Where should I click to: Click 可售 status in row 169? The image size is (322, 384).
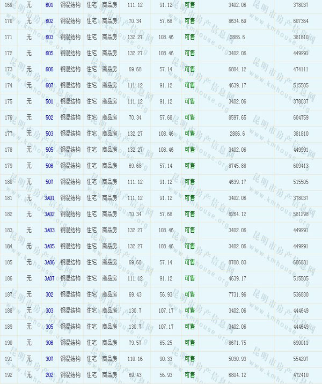[x=189, y=5]
